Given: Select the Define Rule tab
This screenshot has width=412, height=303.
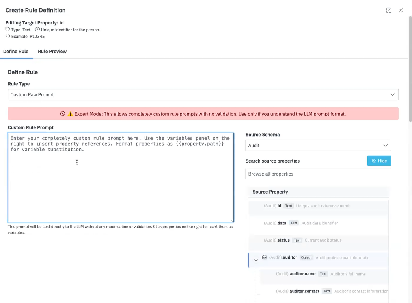Looking at the screenshot, I should click(16, 52).
